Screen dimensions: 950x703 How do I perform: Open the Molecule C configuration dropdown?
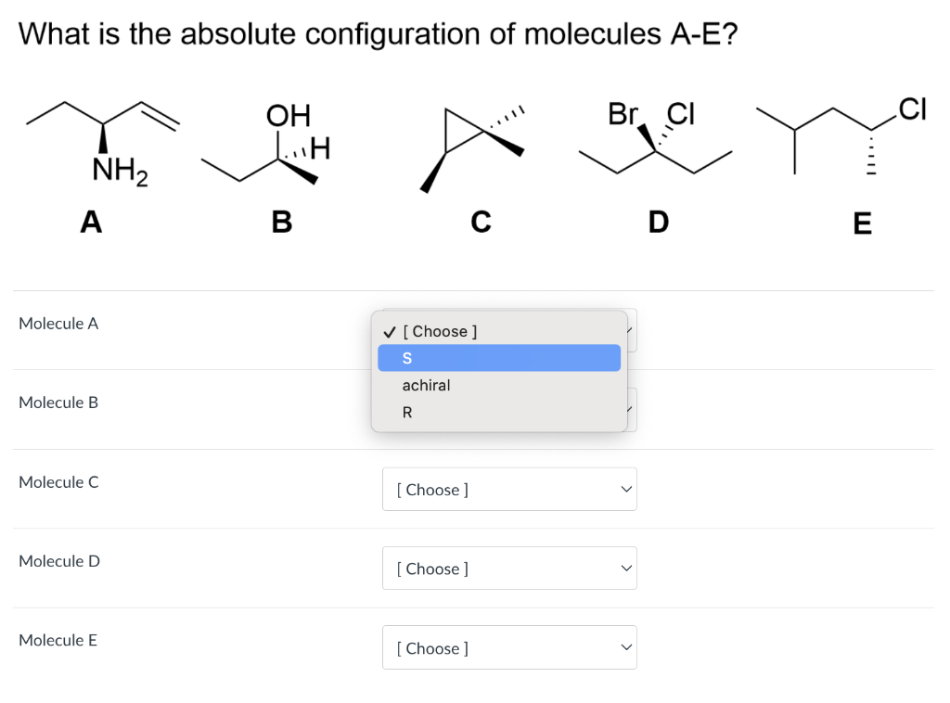pos(509,489)
